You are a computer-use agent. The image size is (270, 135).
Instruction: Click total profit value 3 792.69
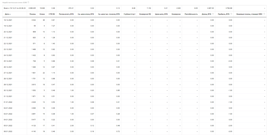click(229, 8)
